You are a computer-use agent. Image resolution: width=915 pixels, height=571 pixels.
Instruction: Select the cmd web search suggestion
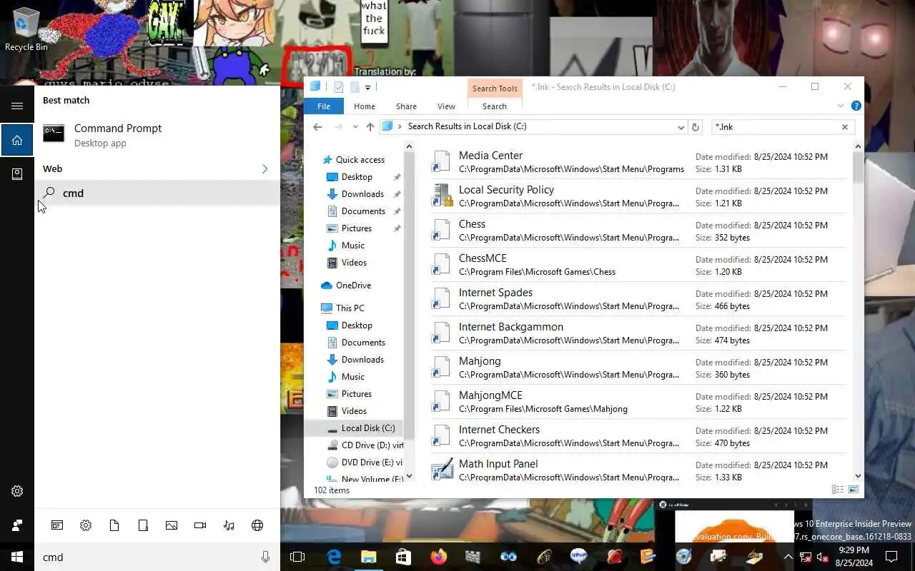pyautogui.click(x=157, y=193)
